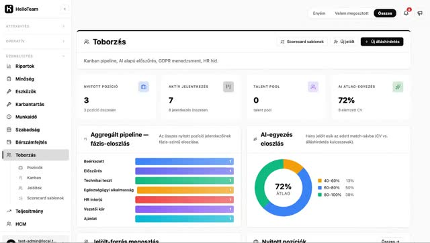Open the announcements megaphone icon
The width and height of the screenshot is (430, 243).
(420, 13)
